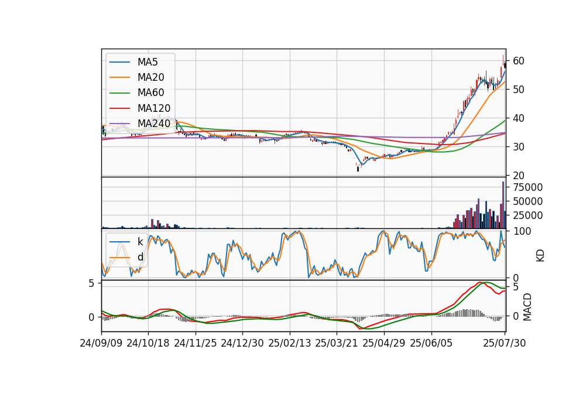Click the volume axis value 75000
This screenshot has width=562, height=404.
[x=527, y=187]
